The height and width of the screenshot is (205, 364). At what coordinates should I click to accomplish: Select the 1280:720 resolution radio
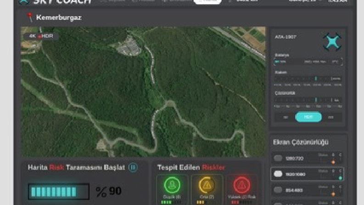278,158
